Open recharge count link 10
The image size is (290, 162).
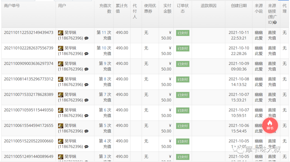104,48
